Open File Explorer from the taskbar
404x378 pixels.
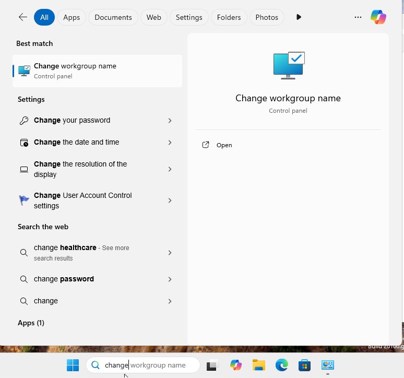(259, 365)
